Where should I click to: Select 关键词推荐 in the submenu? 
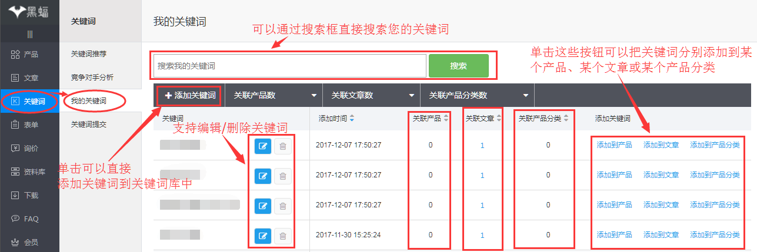(88, 54)
